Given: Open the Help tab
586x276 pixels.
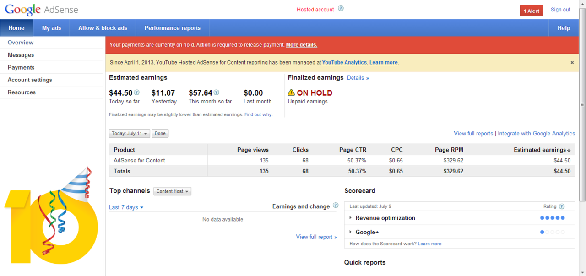Looking at the screenshot, I should 564,28.
